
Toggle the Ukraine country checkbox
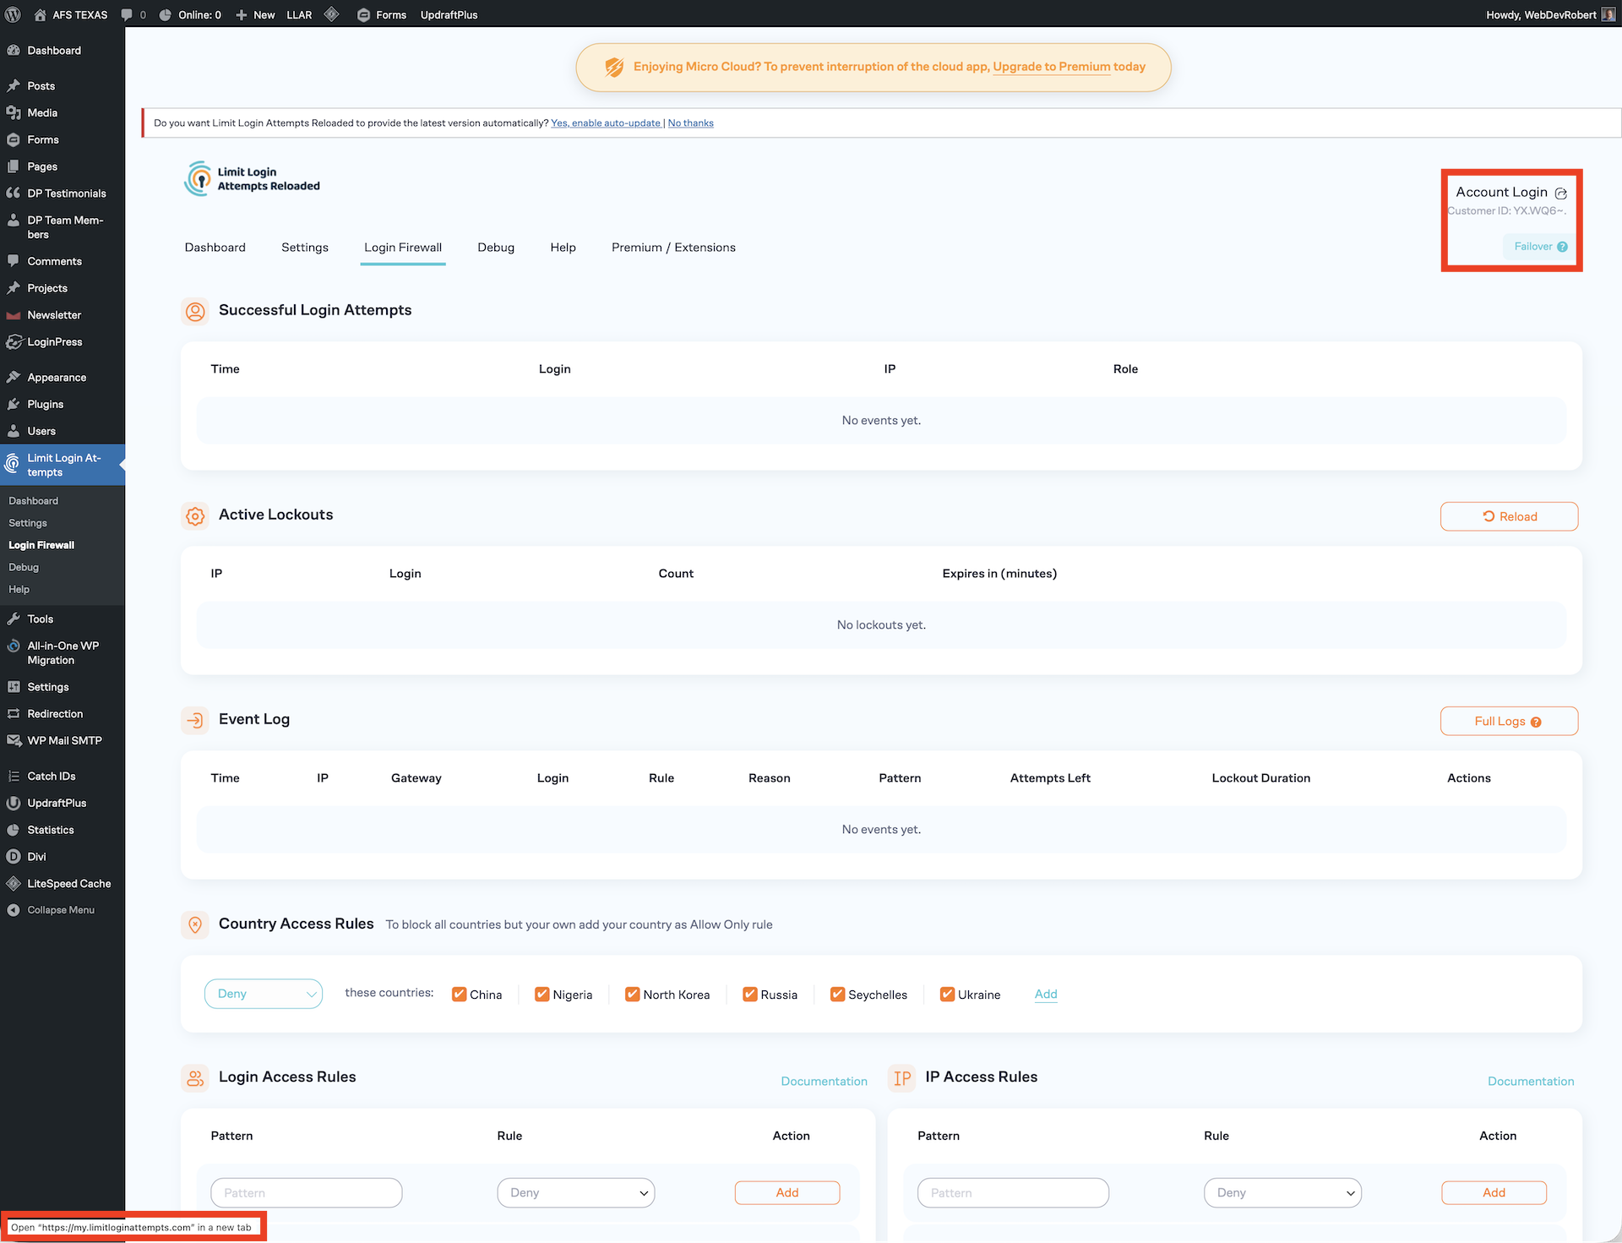click(947, 995)
